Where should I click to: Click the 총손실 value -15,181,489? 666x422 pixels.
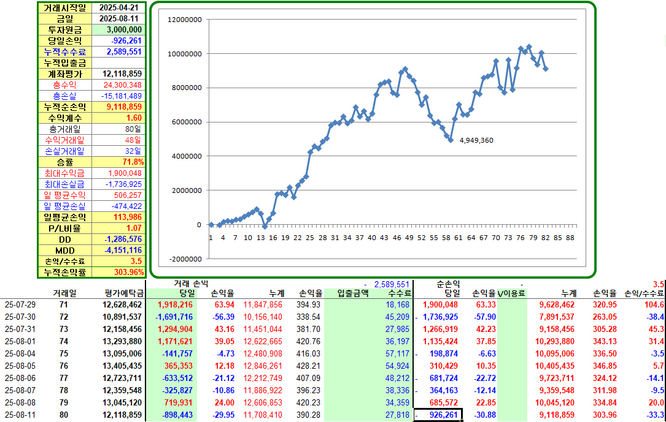(x=118, y=96)
